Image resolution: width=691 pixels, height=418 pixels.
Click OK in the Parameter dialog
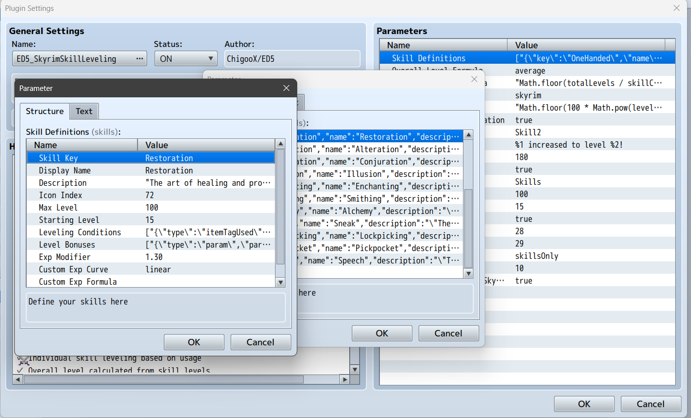194,342
